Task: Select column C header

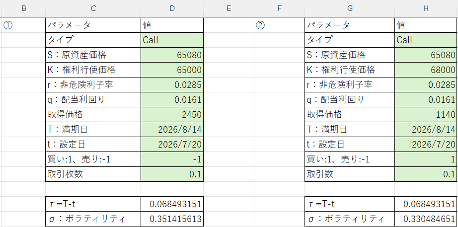Action: (93, 8)
